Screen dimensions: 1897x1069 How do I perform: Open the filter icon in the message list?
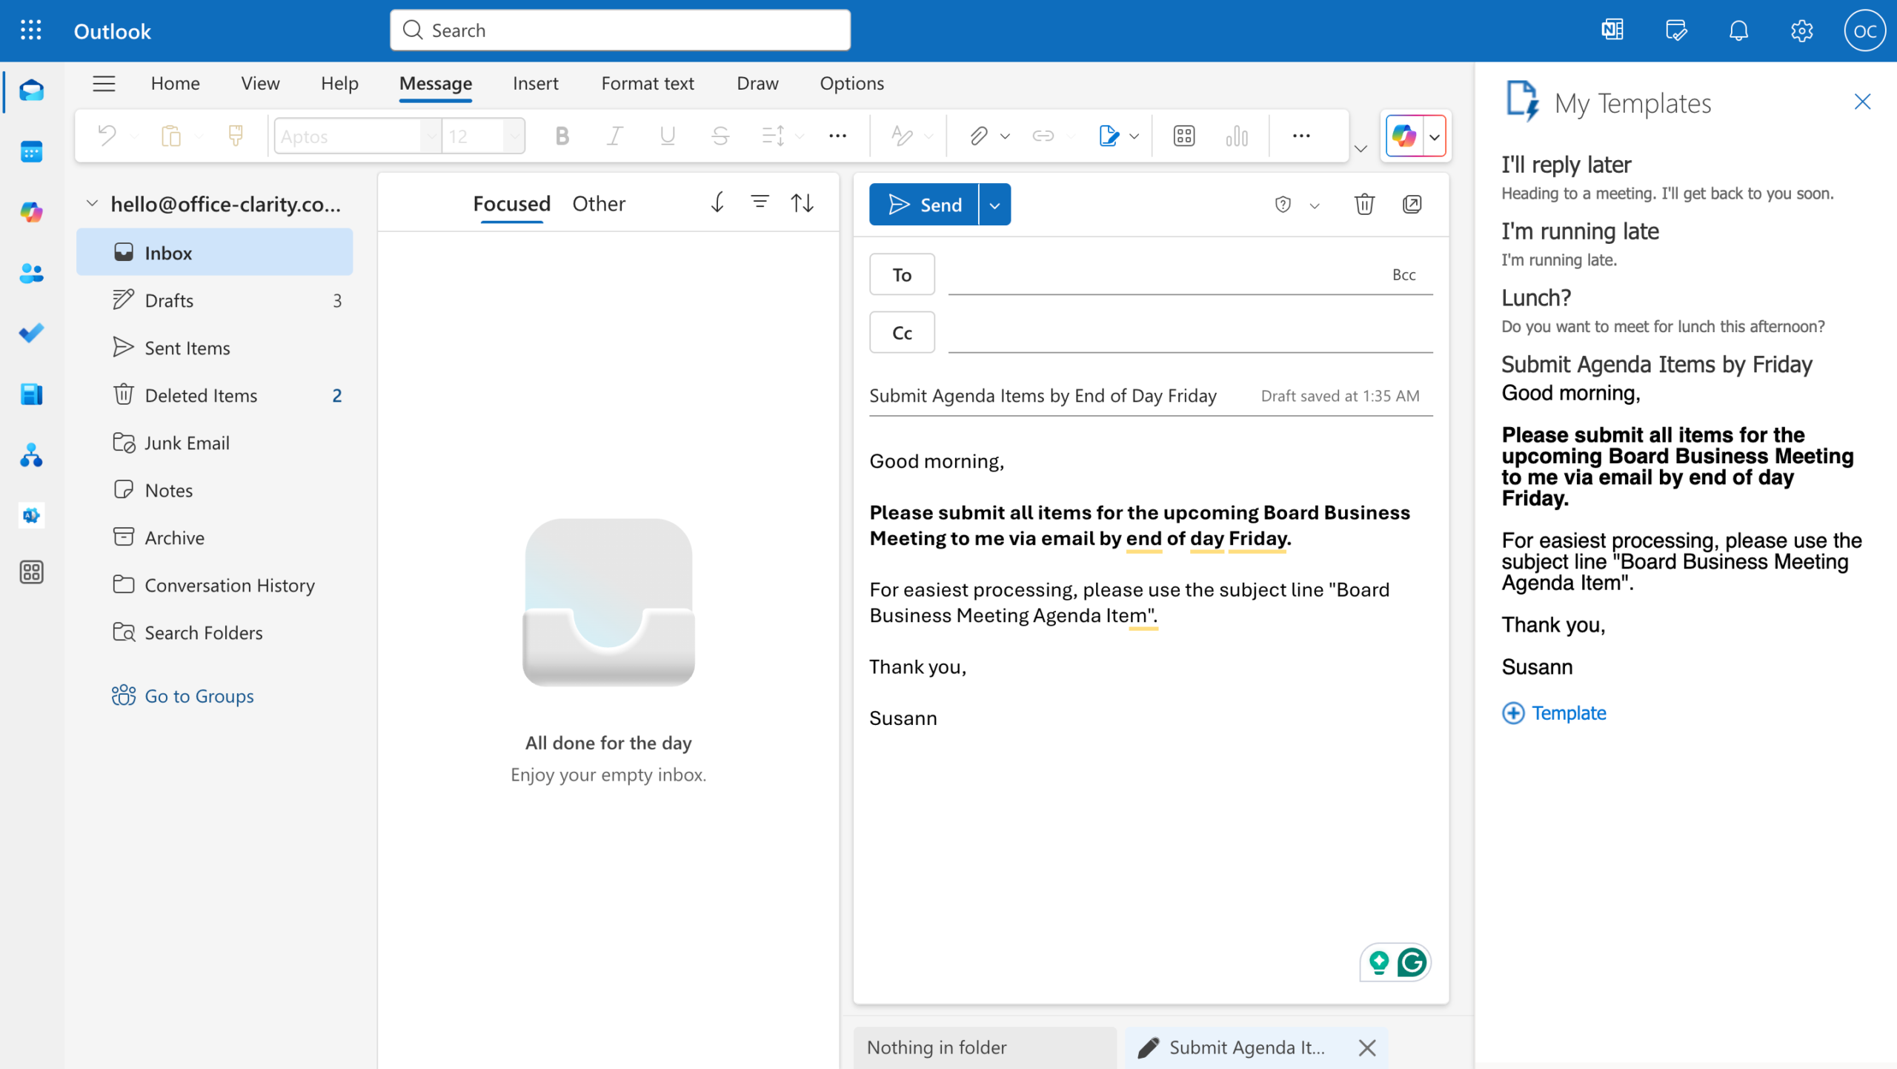[760, 202]
